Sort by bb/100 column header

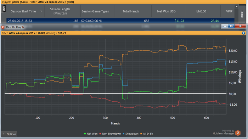[x=201, y=11]
